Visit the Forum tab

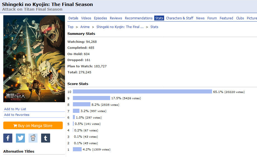click(x=212, y=18)
